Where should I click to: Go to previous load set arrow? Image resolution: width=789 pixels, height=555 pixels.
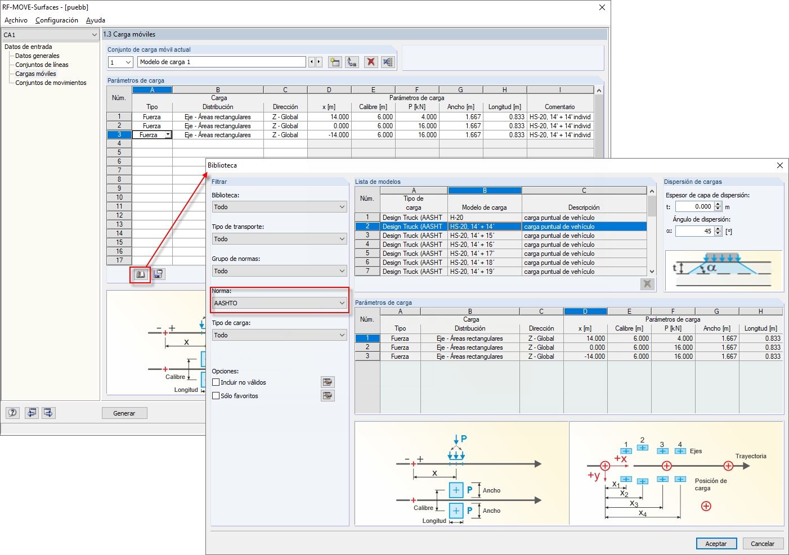tap(312, 62)
